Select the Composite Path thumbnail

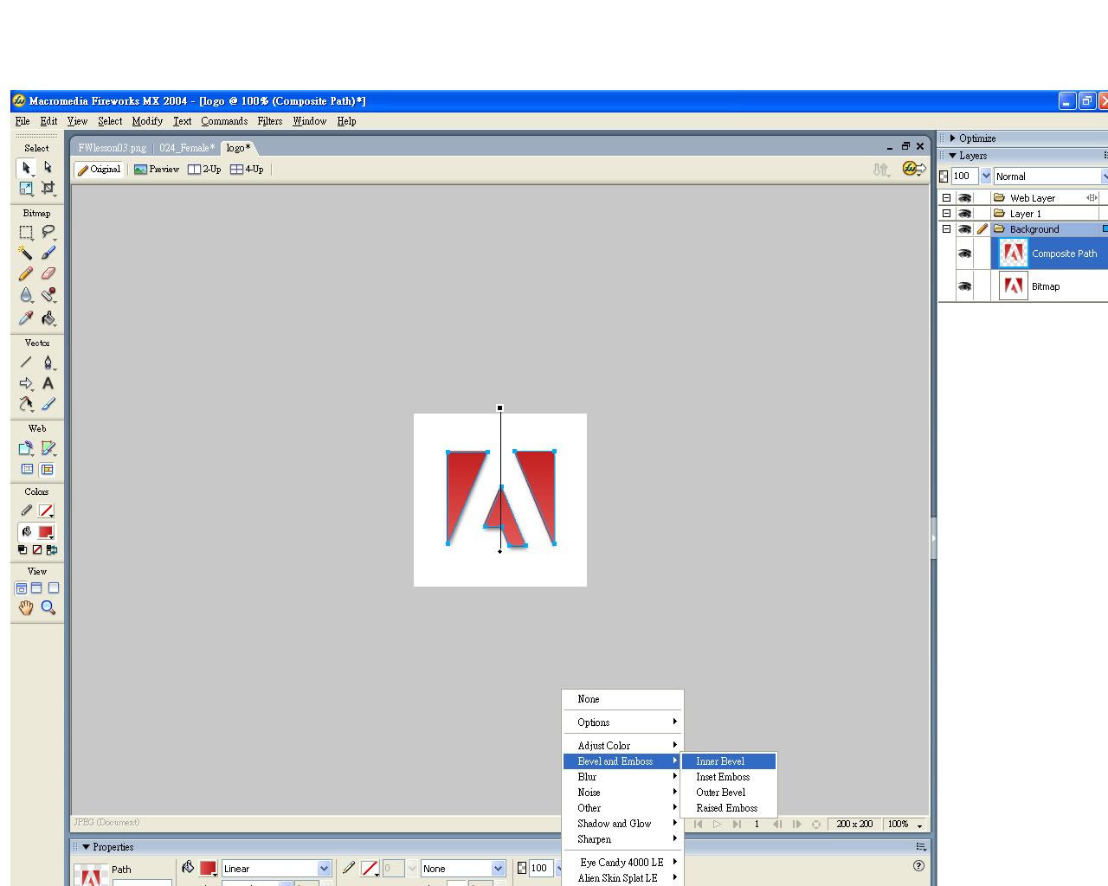(x=1013, y=254)
